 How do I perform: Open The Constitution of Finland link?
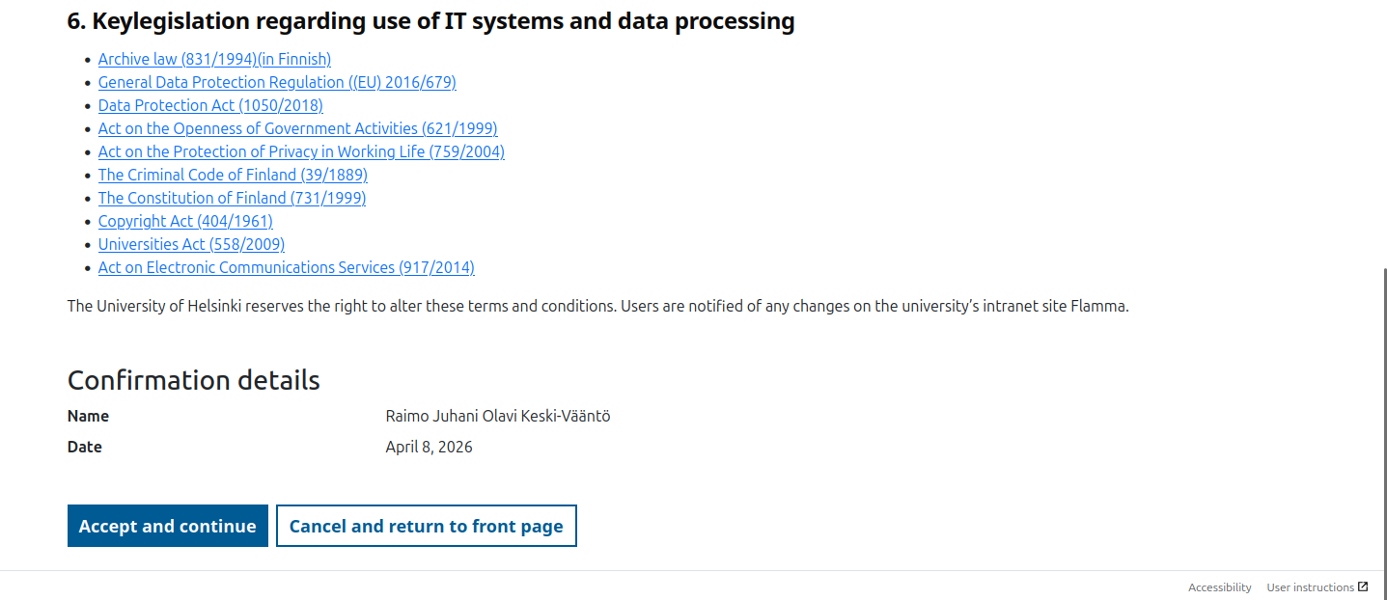(x=232, y=199)
